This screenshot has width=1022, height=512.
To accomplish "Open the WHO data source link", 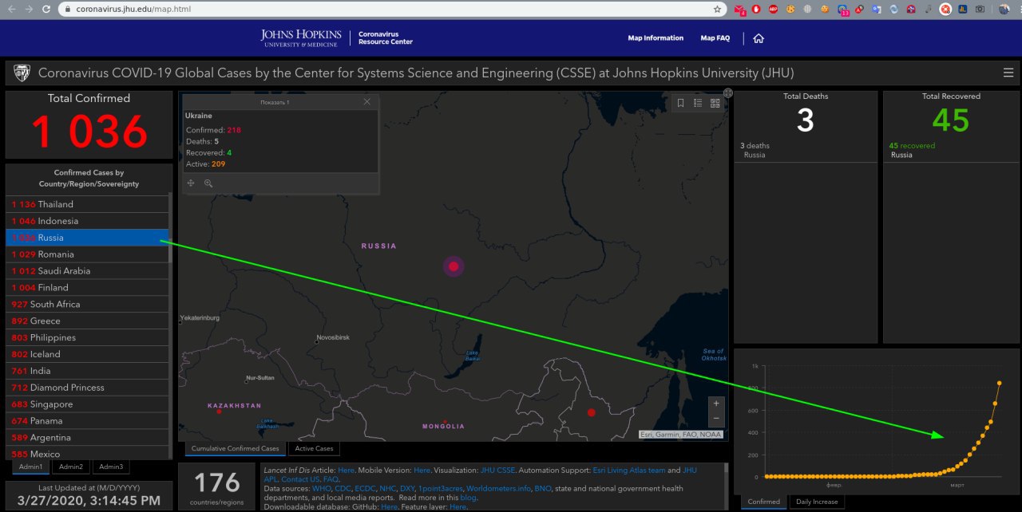I will point(321,489).
